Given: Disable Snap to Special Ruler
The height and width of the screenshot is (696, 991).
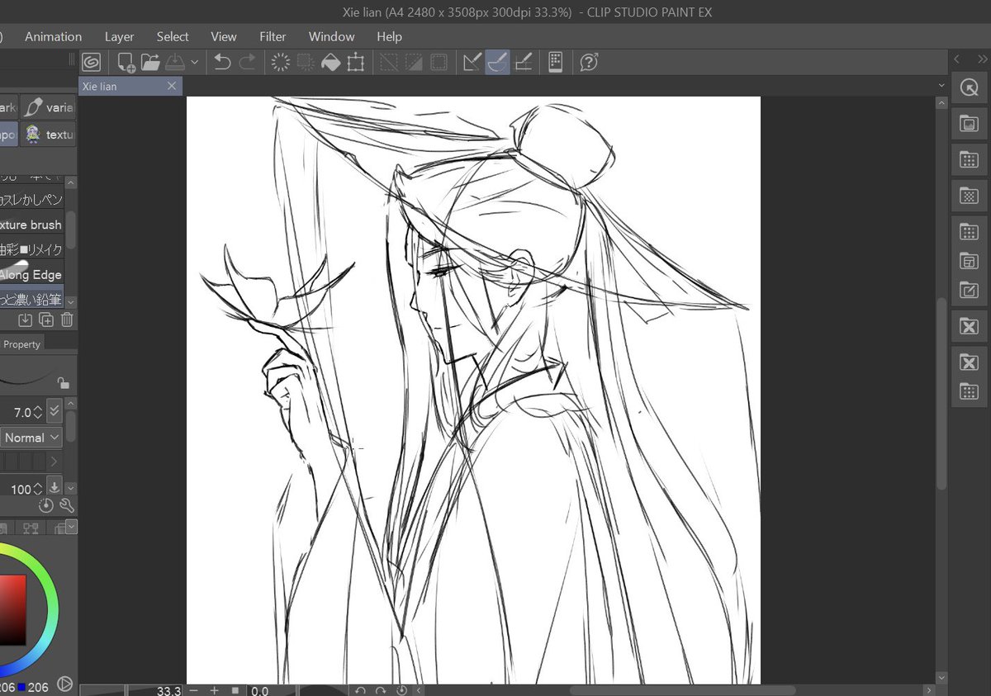Looking at the screenshot, I should [497, 62].
